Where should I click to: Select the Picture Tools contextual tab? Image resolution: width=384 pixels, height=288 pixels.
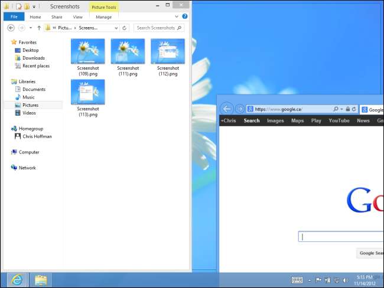click(104, 7)
